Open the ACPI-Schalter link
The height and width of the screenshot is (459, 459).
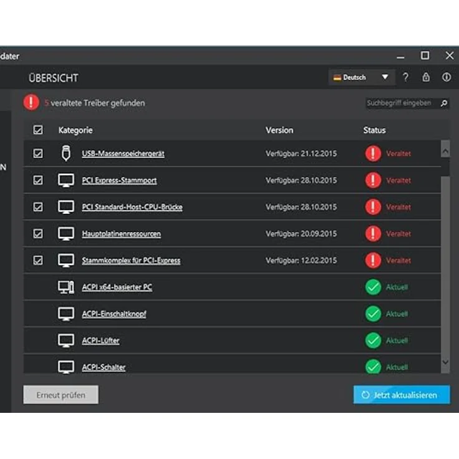tap(104, 367)
